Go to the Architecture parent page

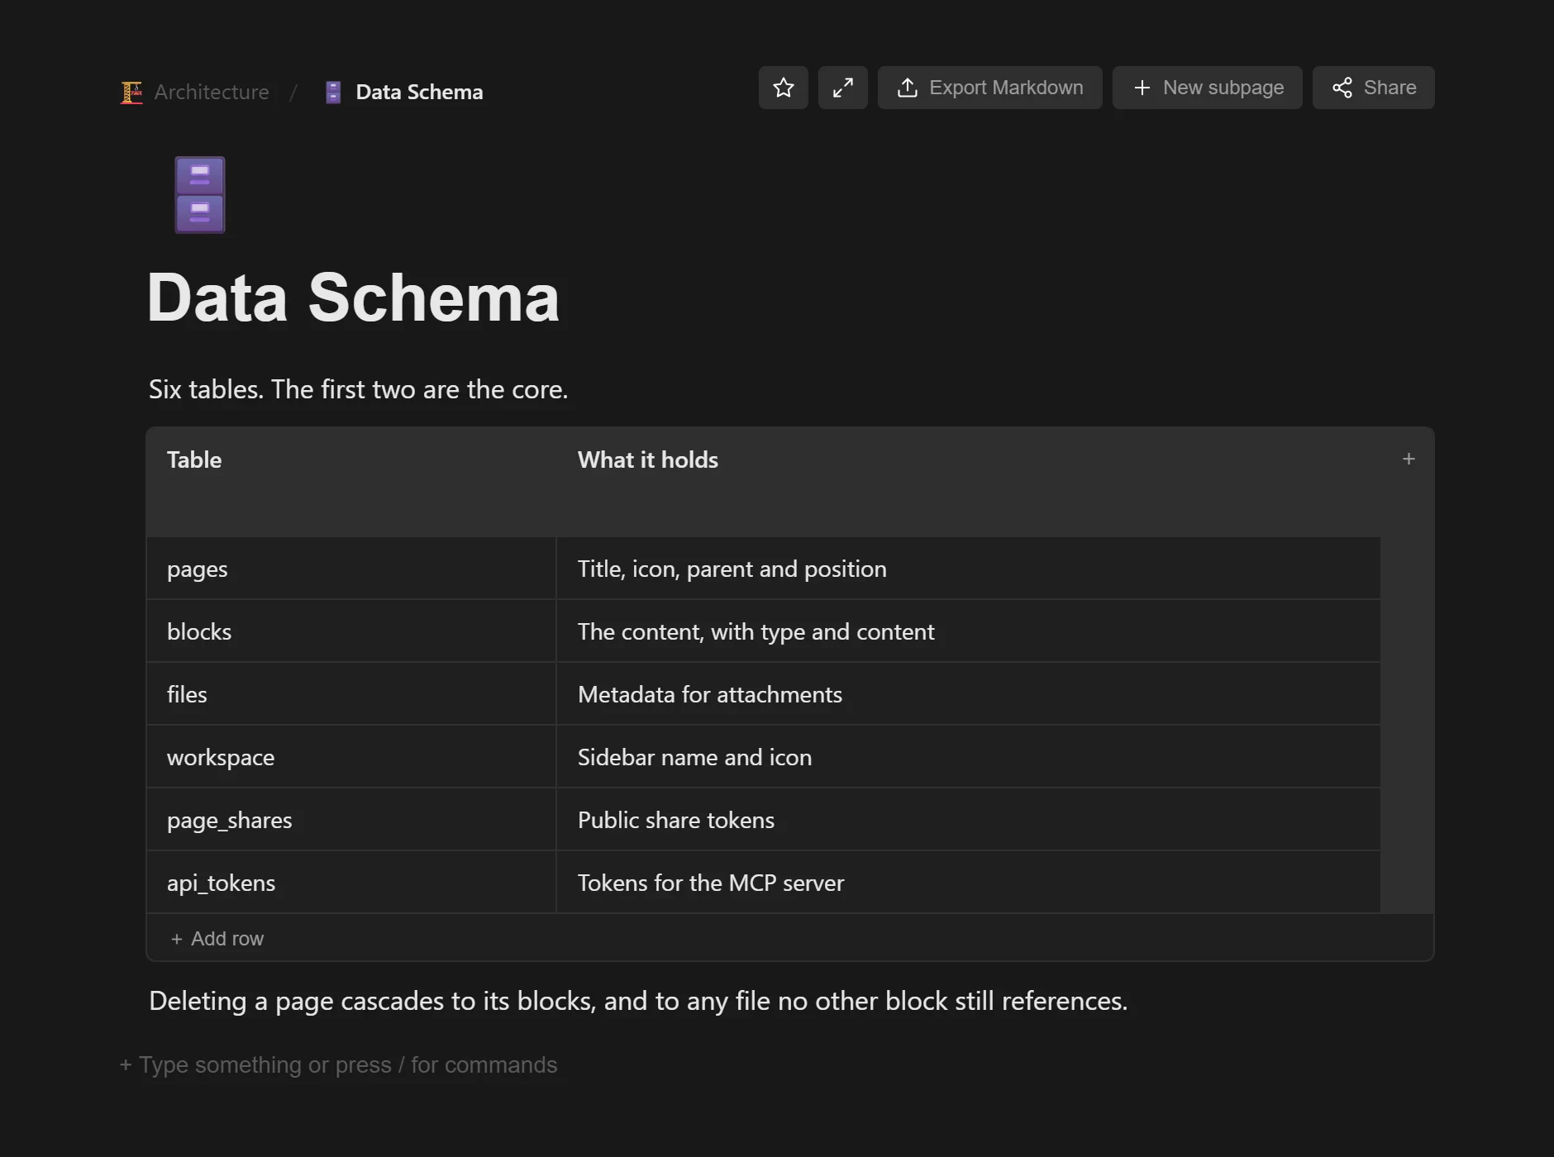tap(212, 93)
